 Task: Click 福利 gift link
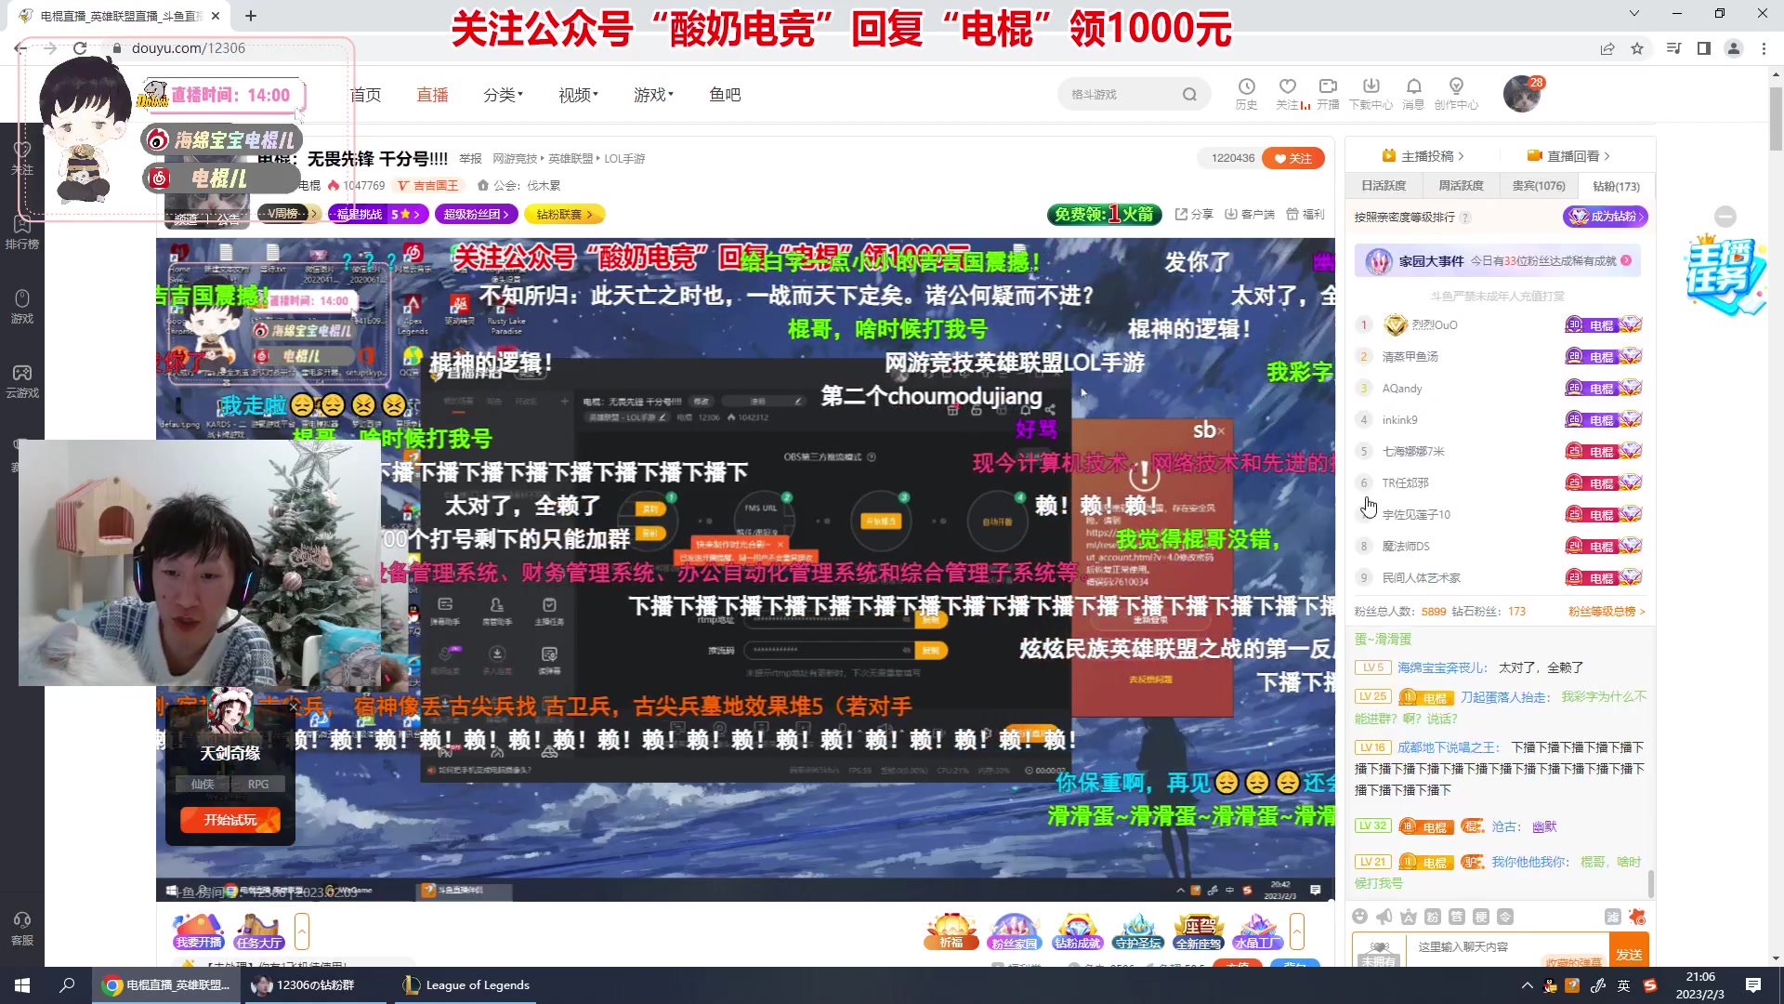(x=1305, y=214)
